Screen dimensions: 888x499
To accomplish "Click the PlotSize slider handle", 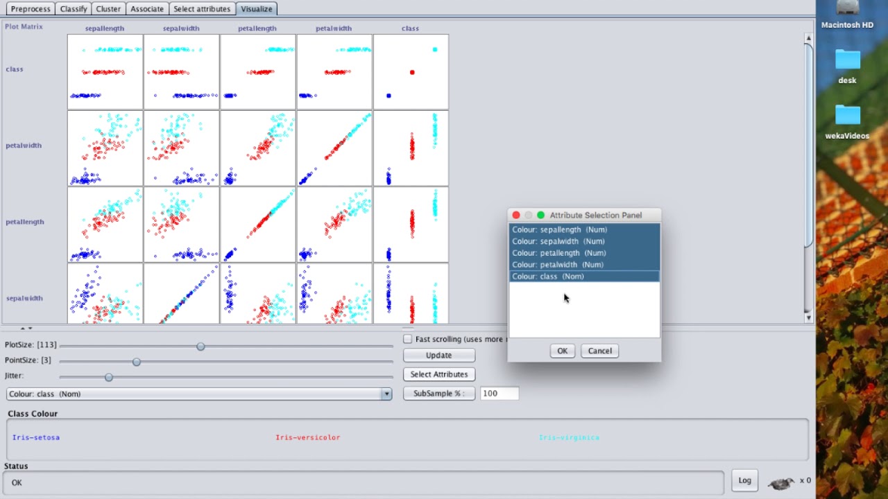I will coord(200,346).
